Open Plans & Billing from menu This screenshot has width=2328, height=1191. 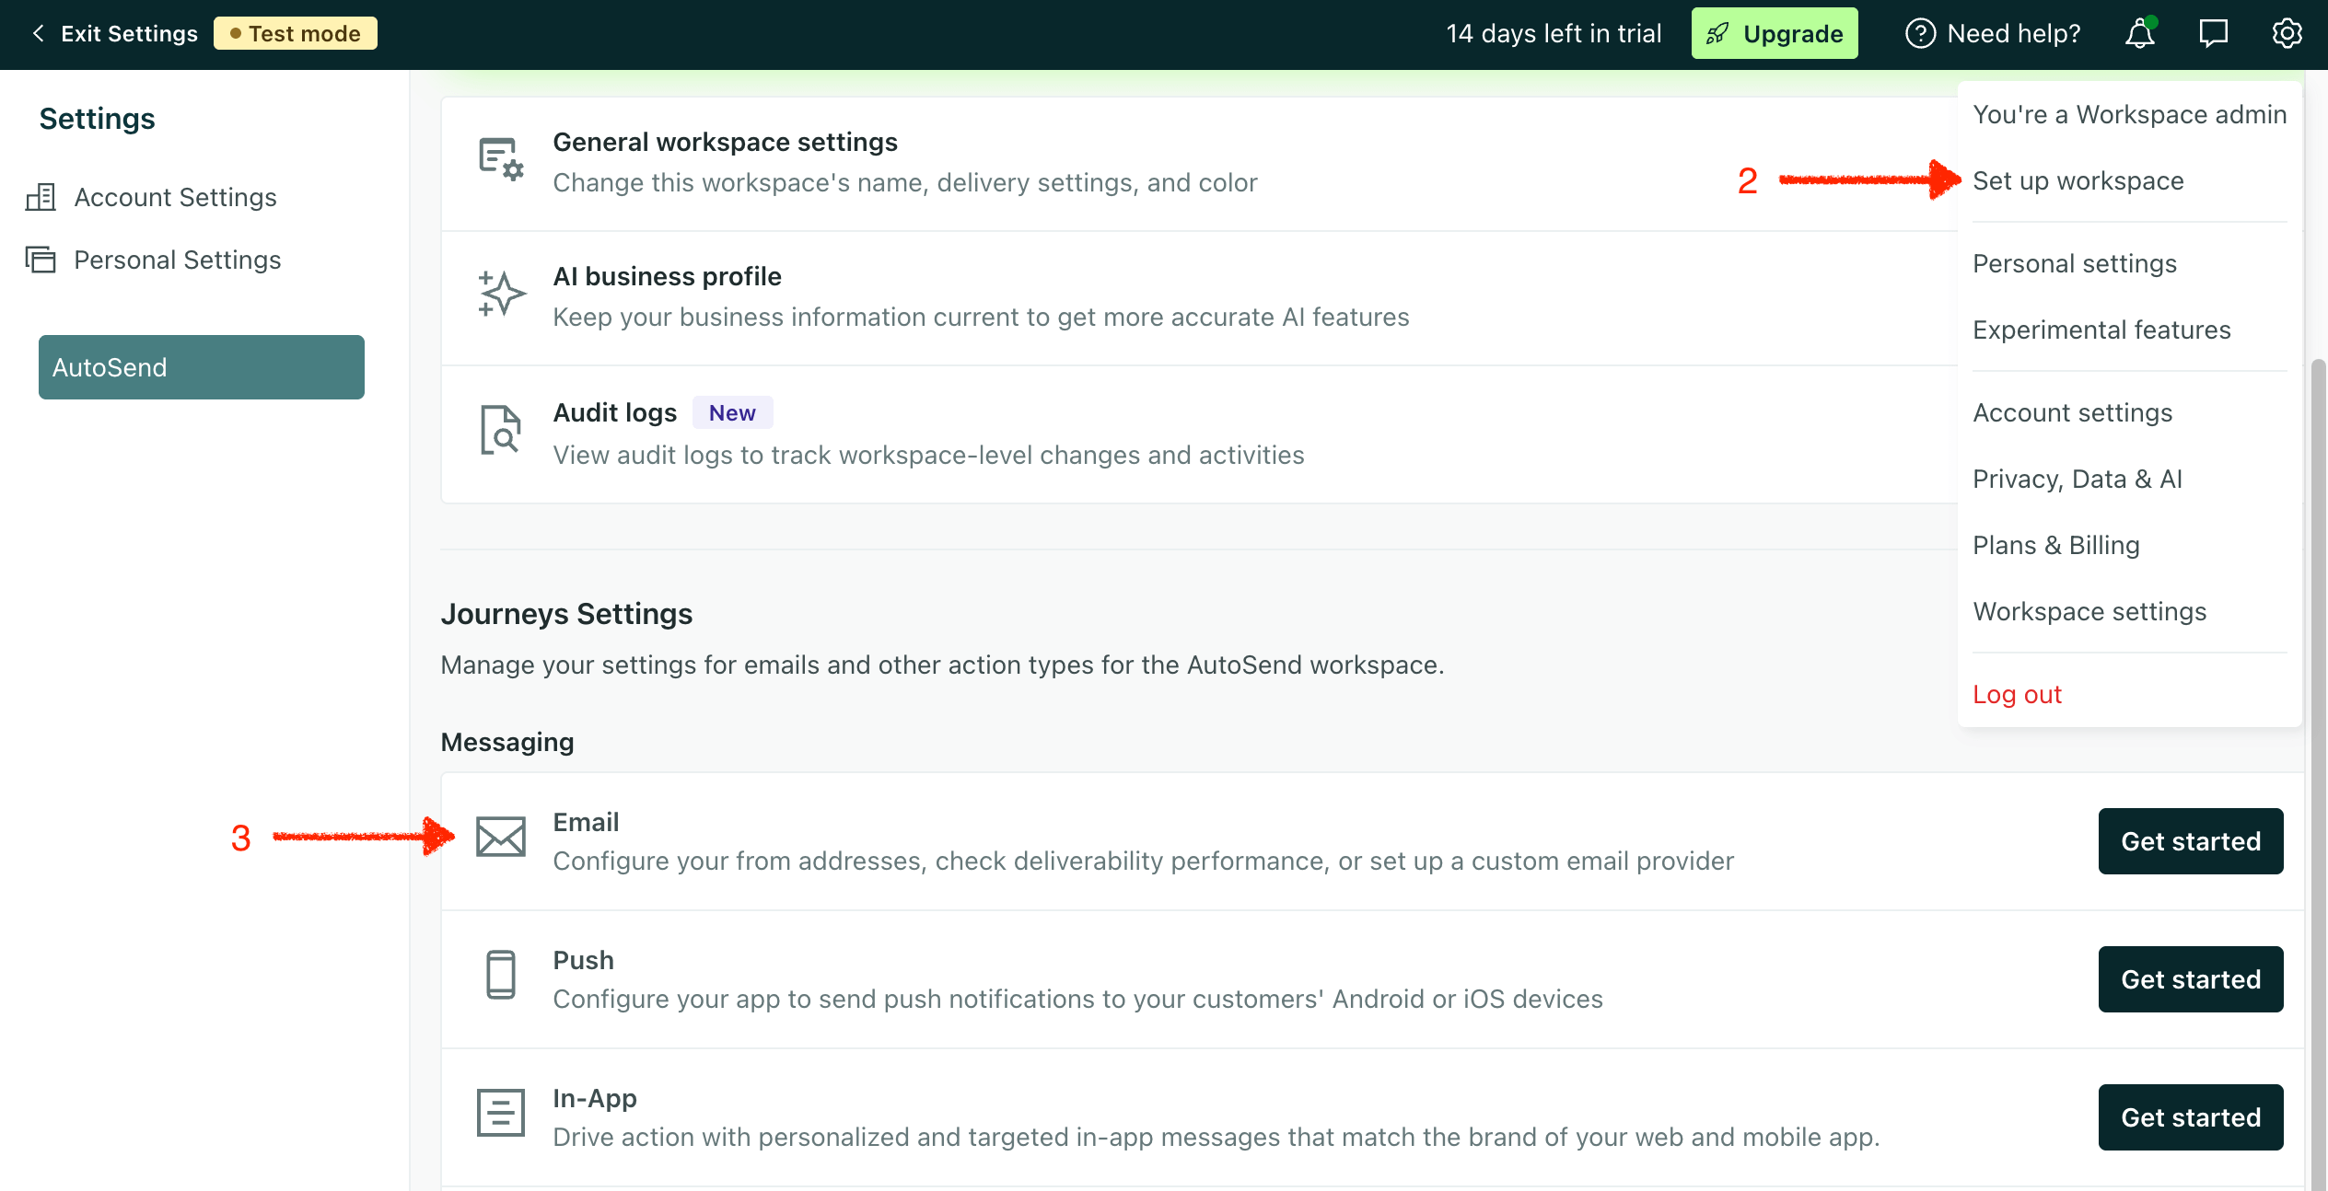pos(2055,546)
